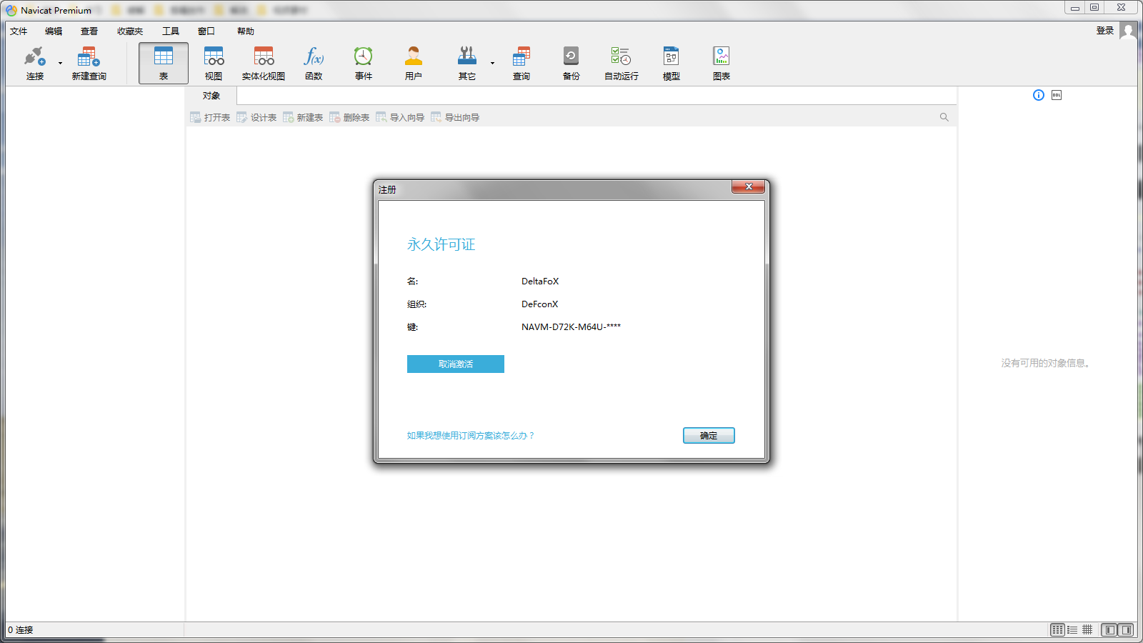This screenshot has width=1143, height=643.
Task: Click the user avatar icon beside 登录
Action: point(1128,31)
